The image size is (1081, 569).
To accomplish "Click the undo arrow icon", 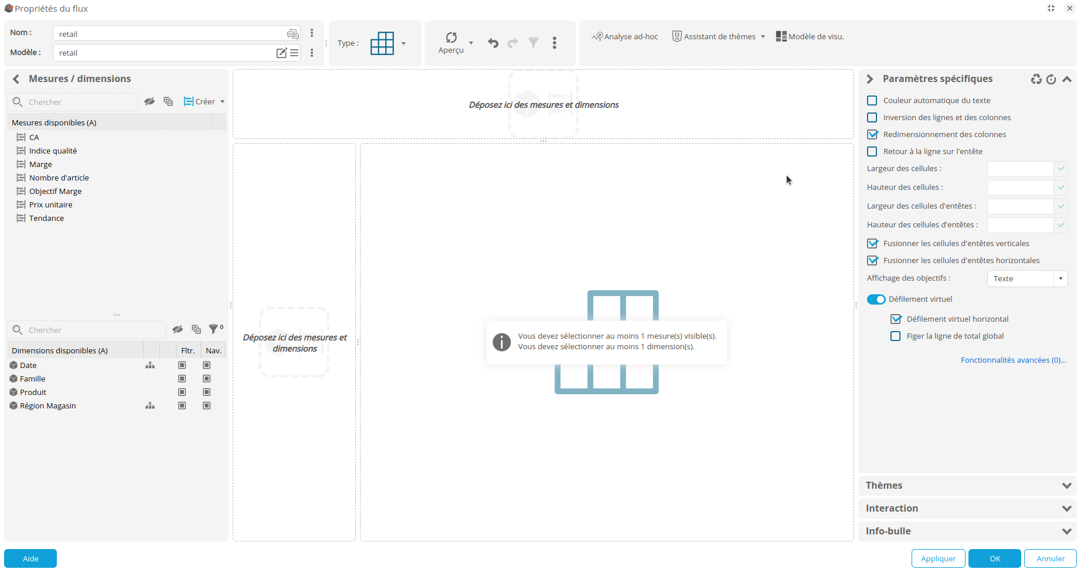I will tap(492, 43).
